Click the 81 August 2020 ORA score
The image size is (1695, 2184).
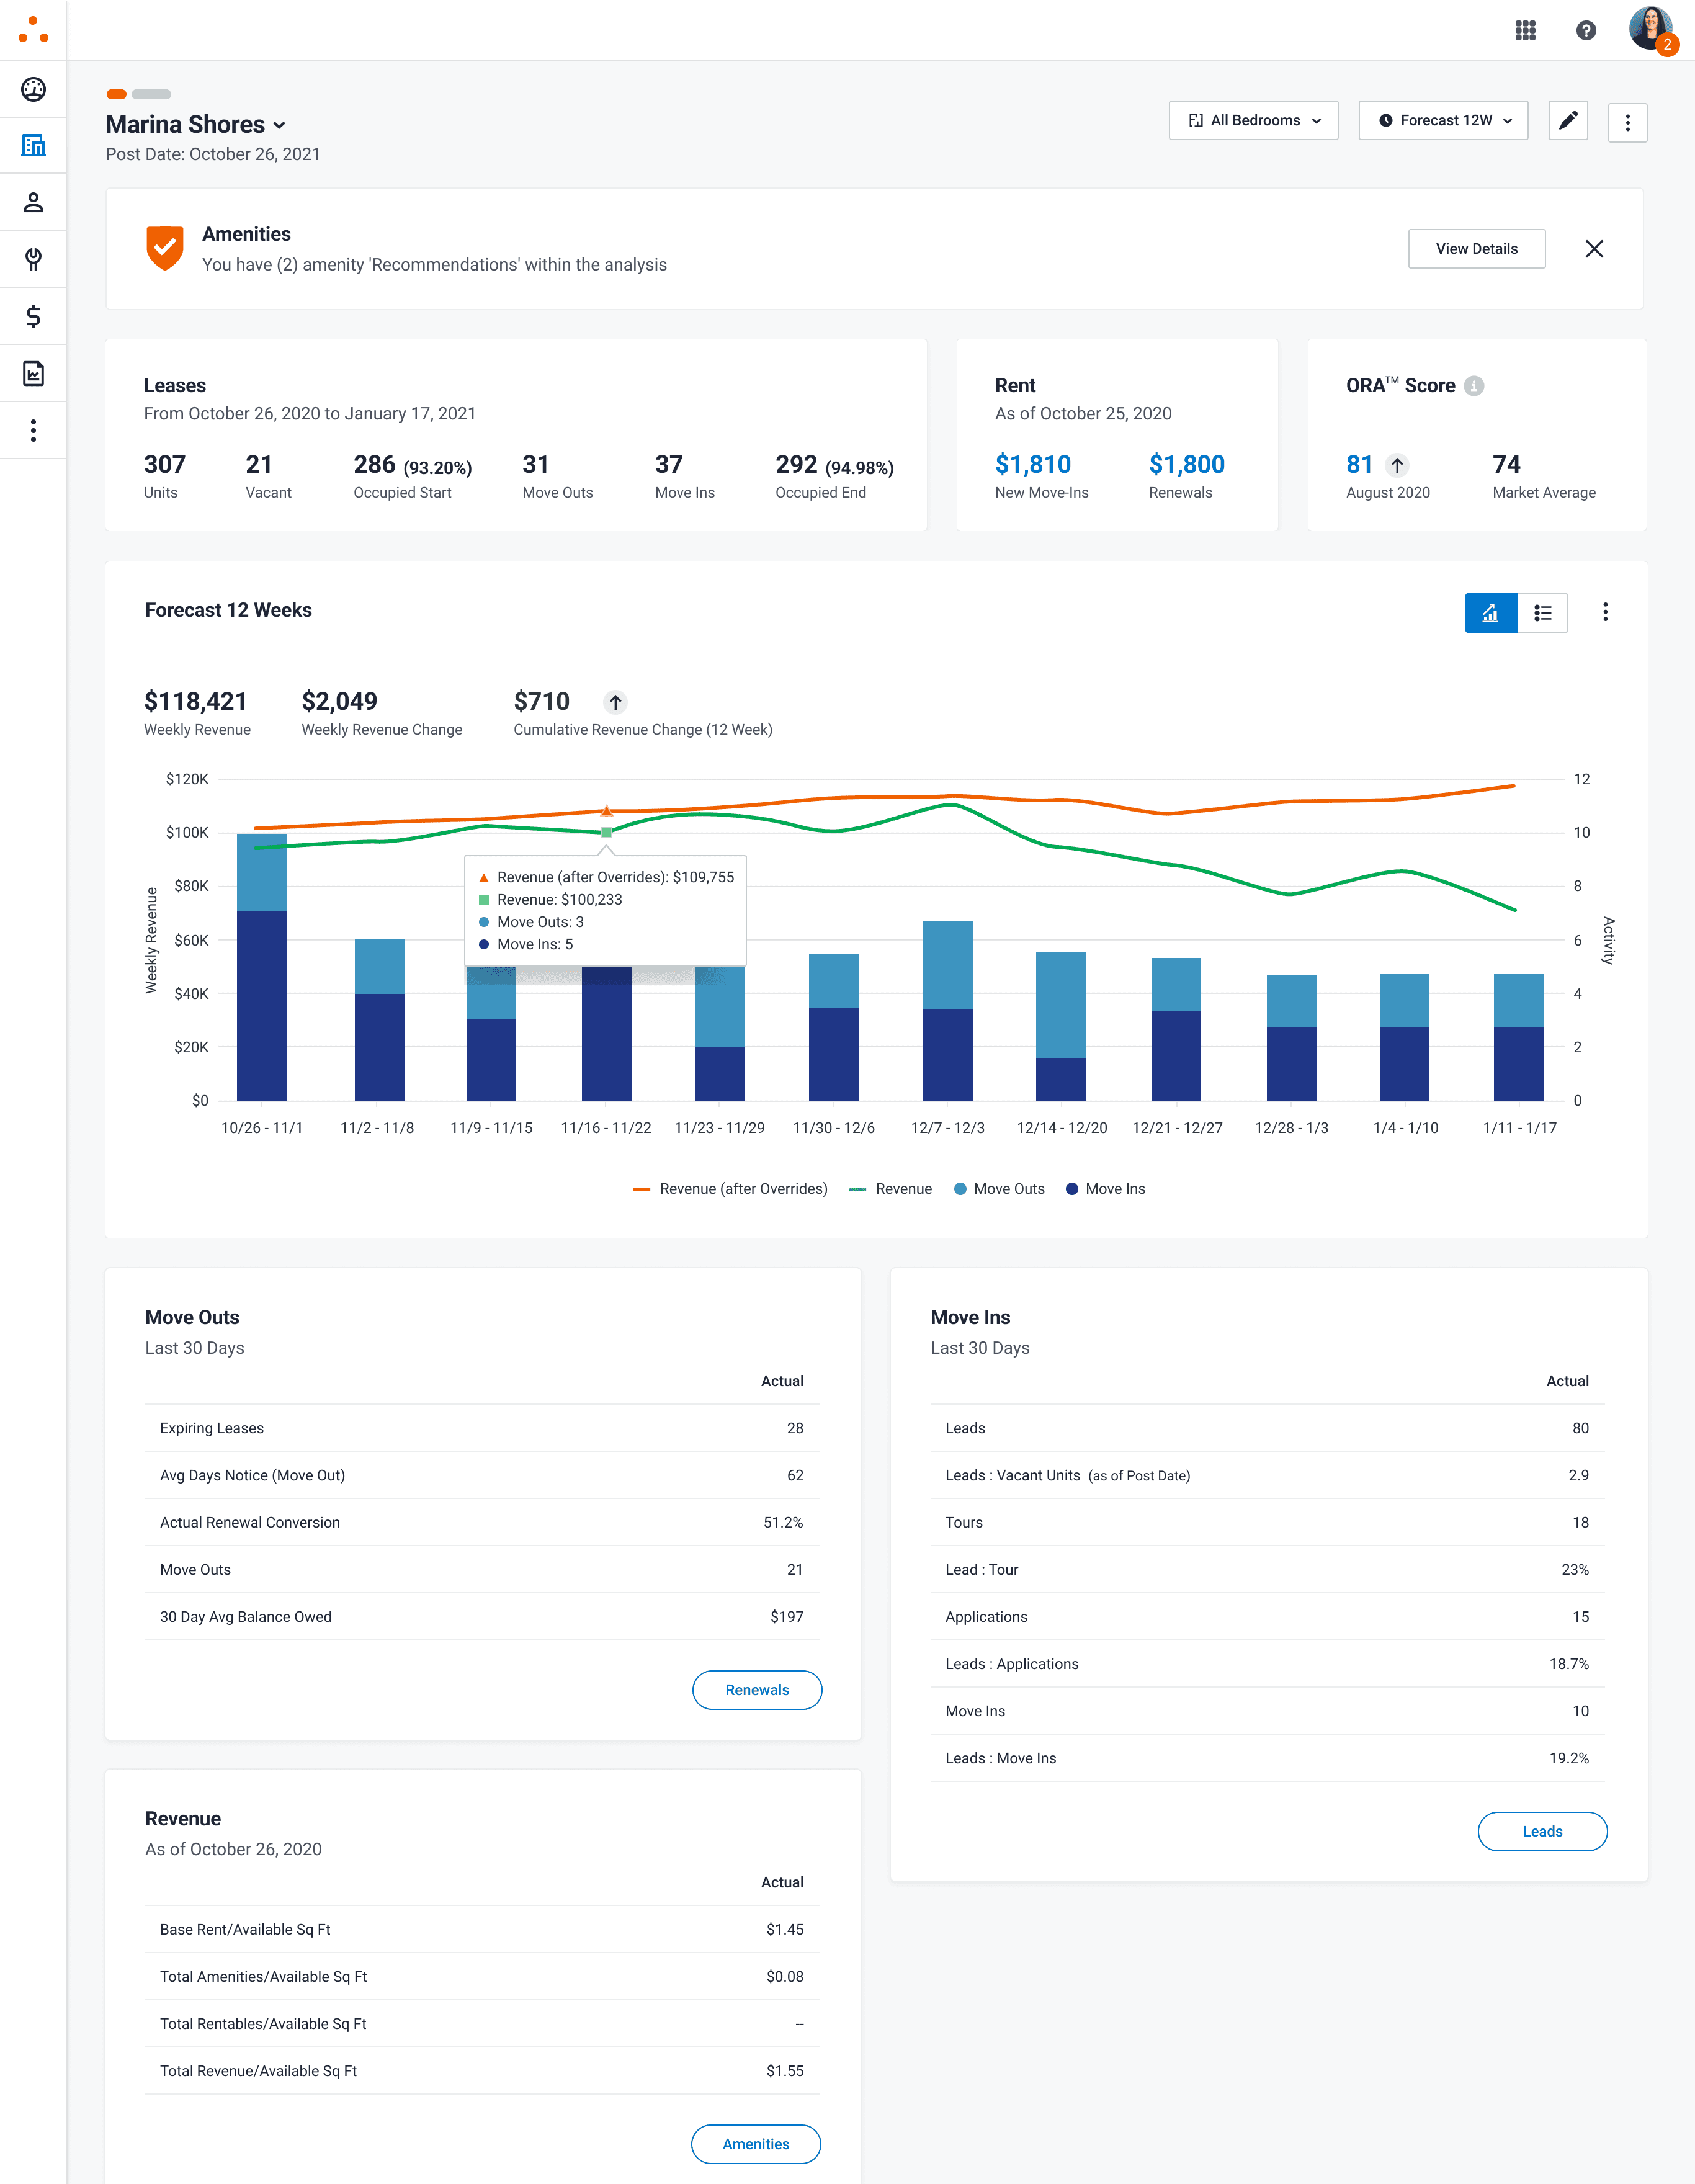pyautogui.click(x=1359, y=465)
